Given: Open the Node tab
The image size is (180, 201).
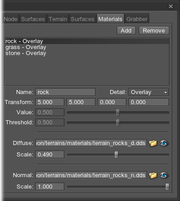Looking at the screenshot, I should 11,19.
